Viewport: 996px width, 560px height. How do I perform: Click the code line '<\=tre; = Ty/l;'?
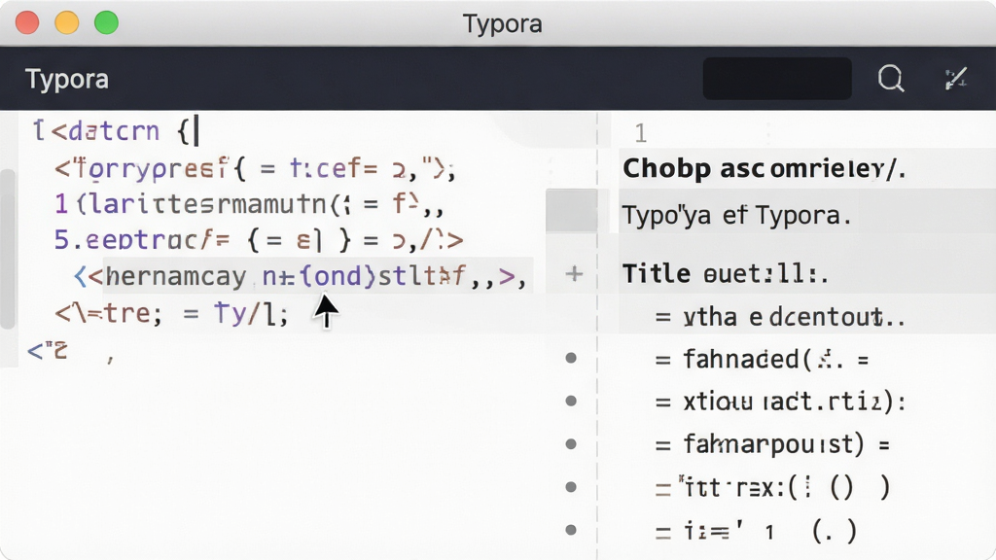(x=171, y=313)
